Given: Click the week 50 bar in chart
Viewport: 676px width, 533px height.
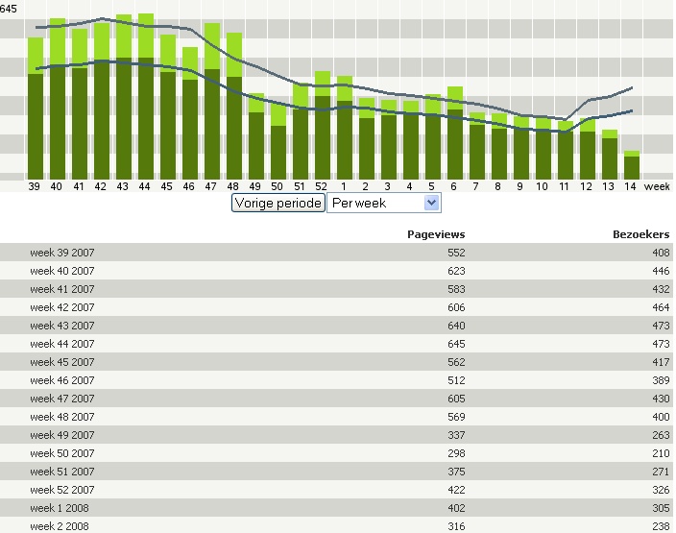Looking at the screenshot, I should coord(278,149).
